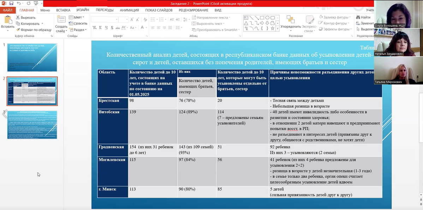Open the Эффекты фигуры shape effects menu
This screenshot has height=210, width=423.
tap(335, 29)
